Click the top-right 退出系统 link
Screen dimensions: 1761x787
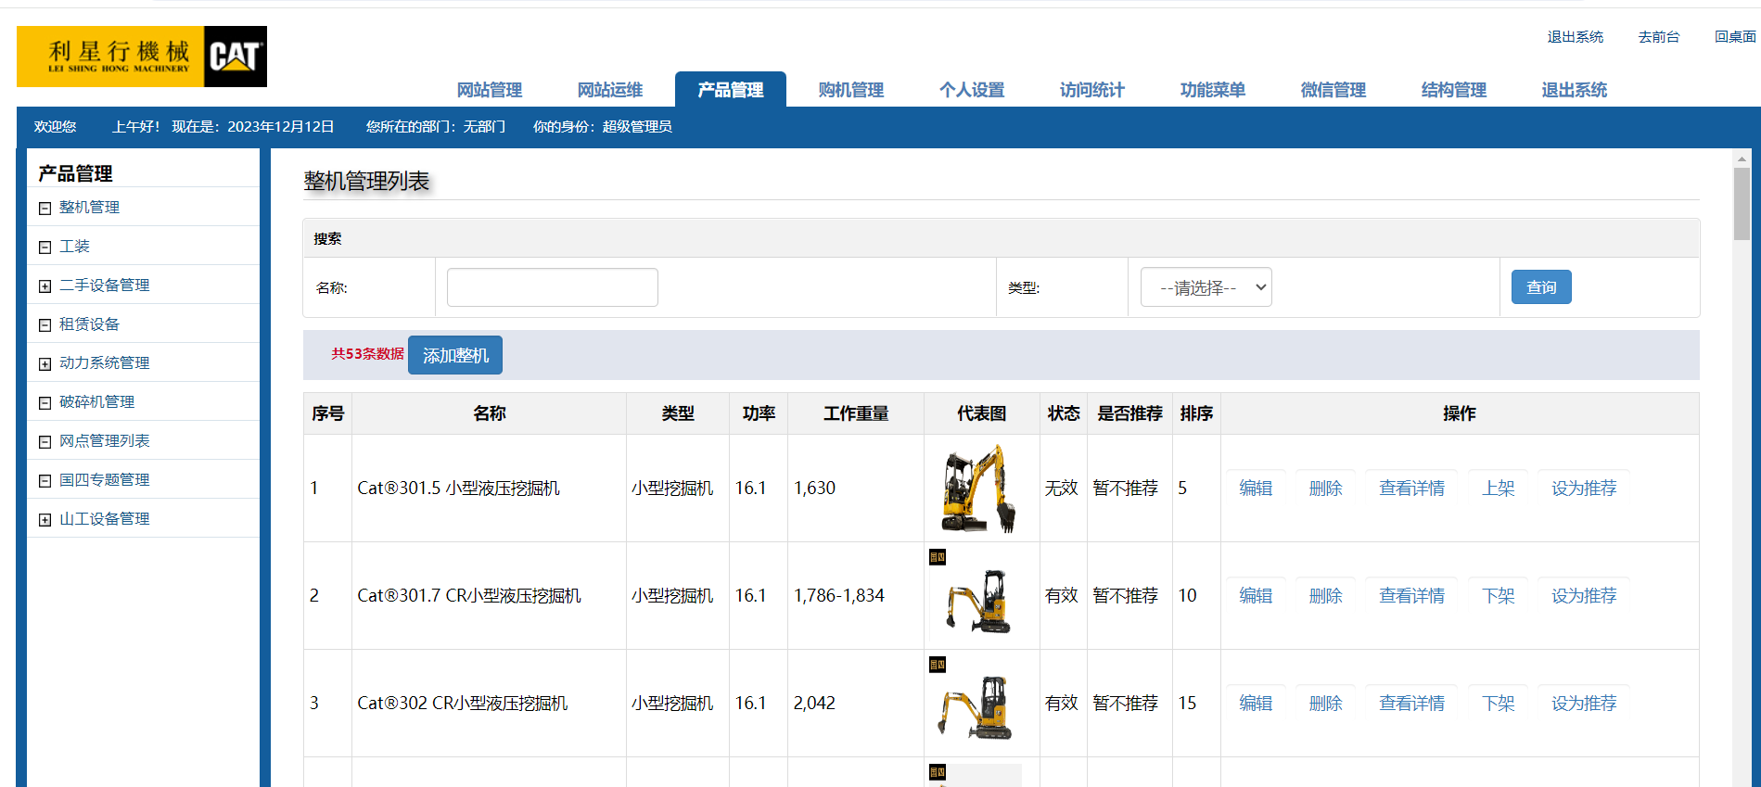click(1576, 37)
